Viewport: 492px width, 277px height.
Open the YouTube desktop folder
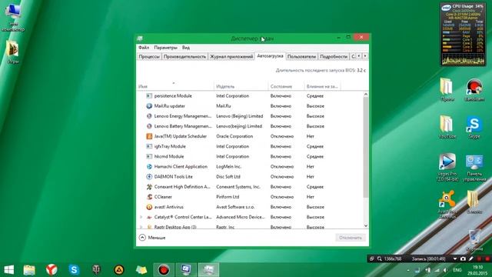447,127
